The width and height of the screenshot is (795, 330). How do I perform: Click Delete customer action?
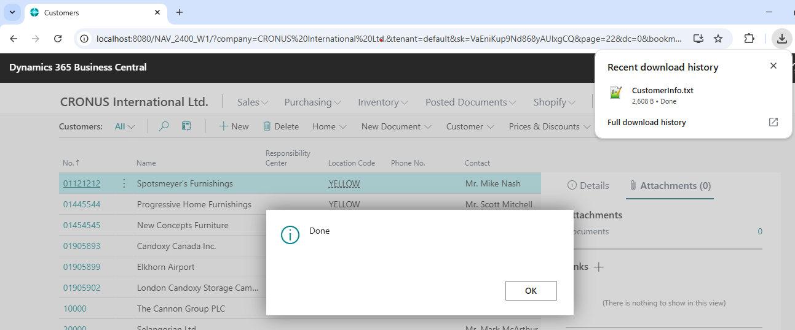click(x=280, y=126)
